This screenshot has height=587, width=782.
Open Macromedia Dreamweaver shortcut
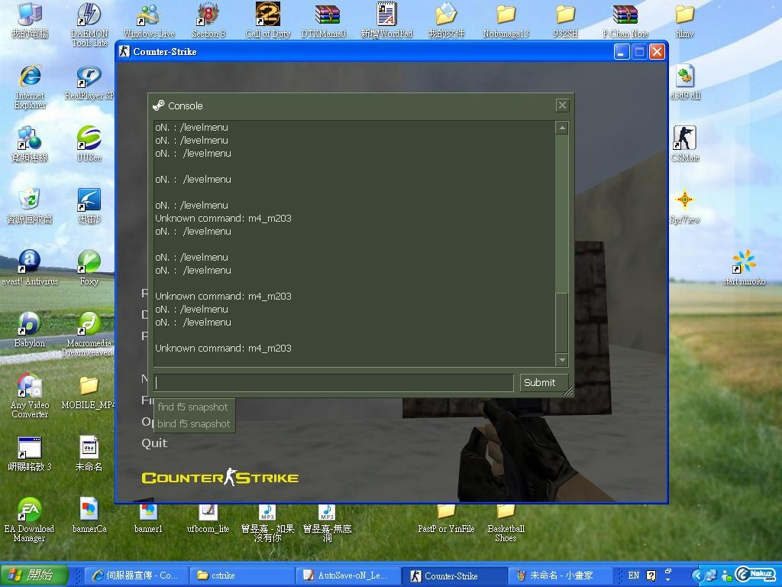(x=89, y=335)
